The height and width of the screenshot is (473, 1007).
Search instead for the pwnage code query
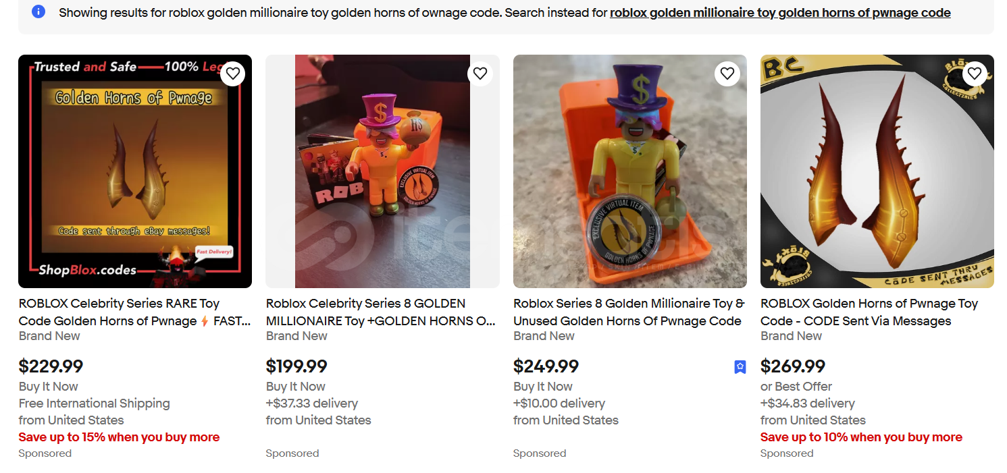click(780, 13)
